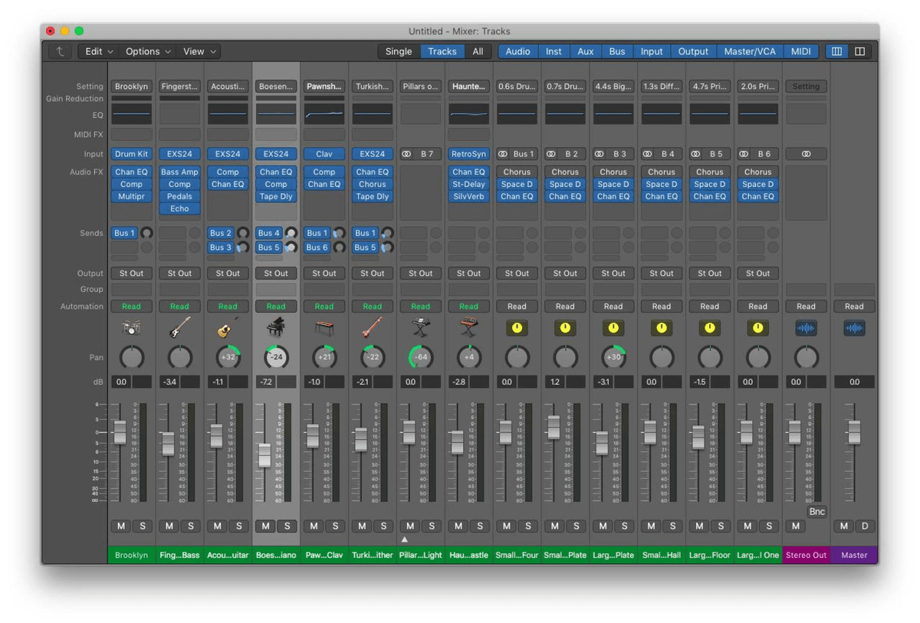This screenshot has height=623, width=920.
Task: Click the Bnc bounce button
Action: [x=816, y=511]
